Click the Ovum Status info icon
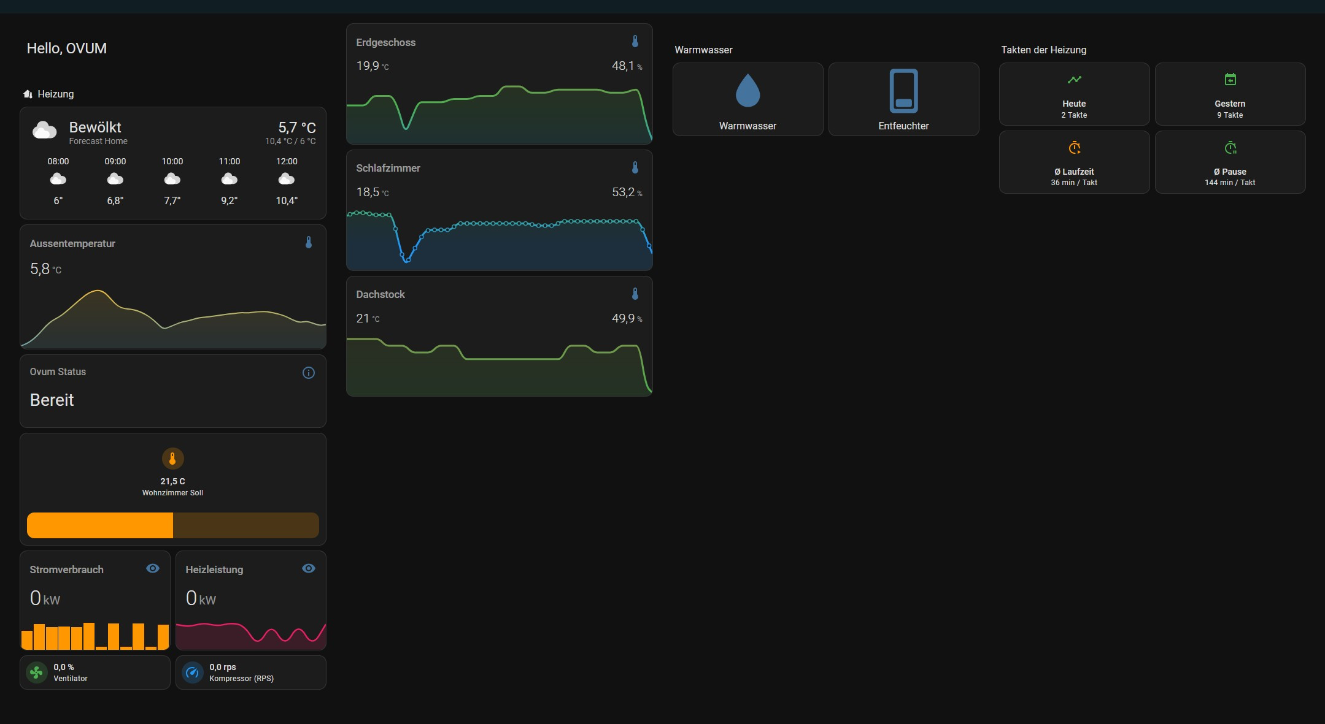Viewport: 1325px width, 724px height. pos(309,373)
